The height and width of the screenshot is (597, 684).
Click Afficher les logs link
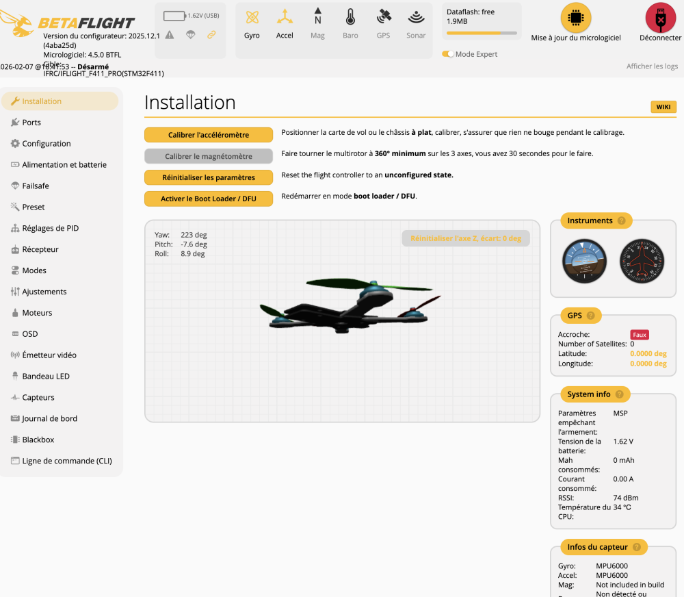click(x=652, y=66)
